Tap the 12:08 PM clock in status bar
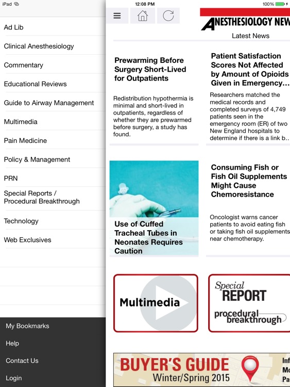290x387 pixels. [x=145, y=4]
